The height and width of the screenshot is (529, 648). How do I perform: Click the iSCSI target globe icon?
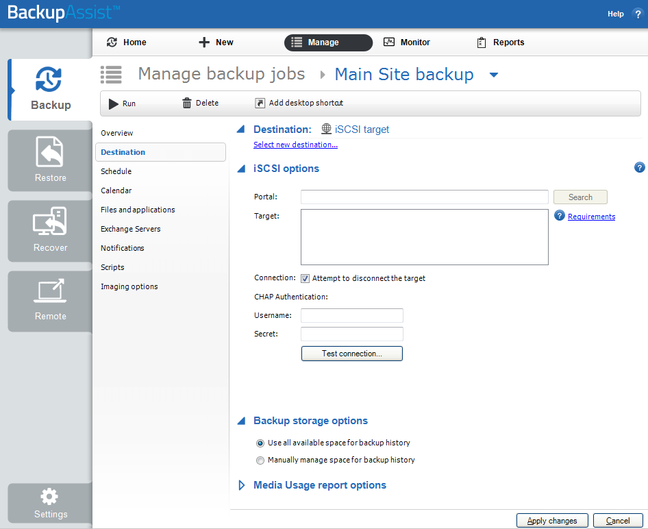pyautogui.click(x=326, y=129)
